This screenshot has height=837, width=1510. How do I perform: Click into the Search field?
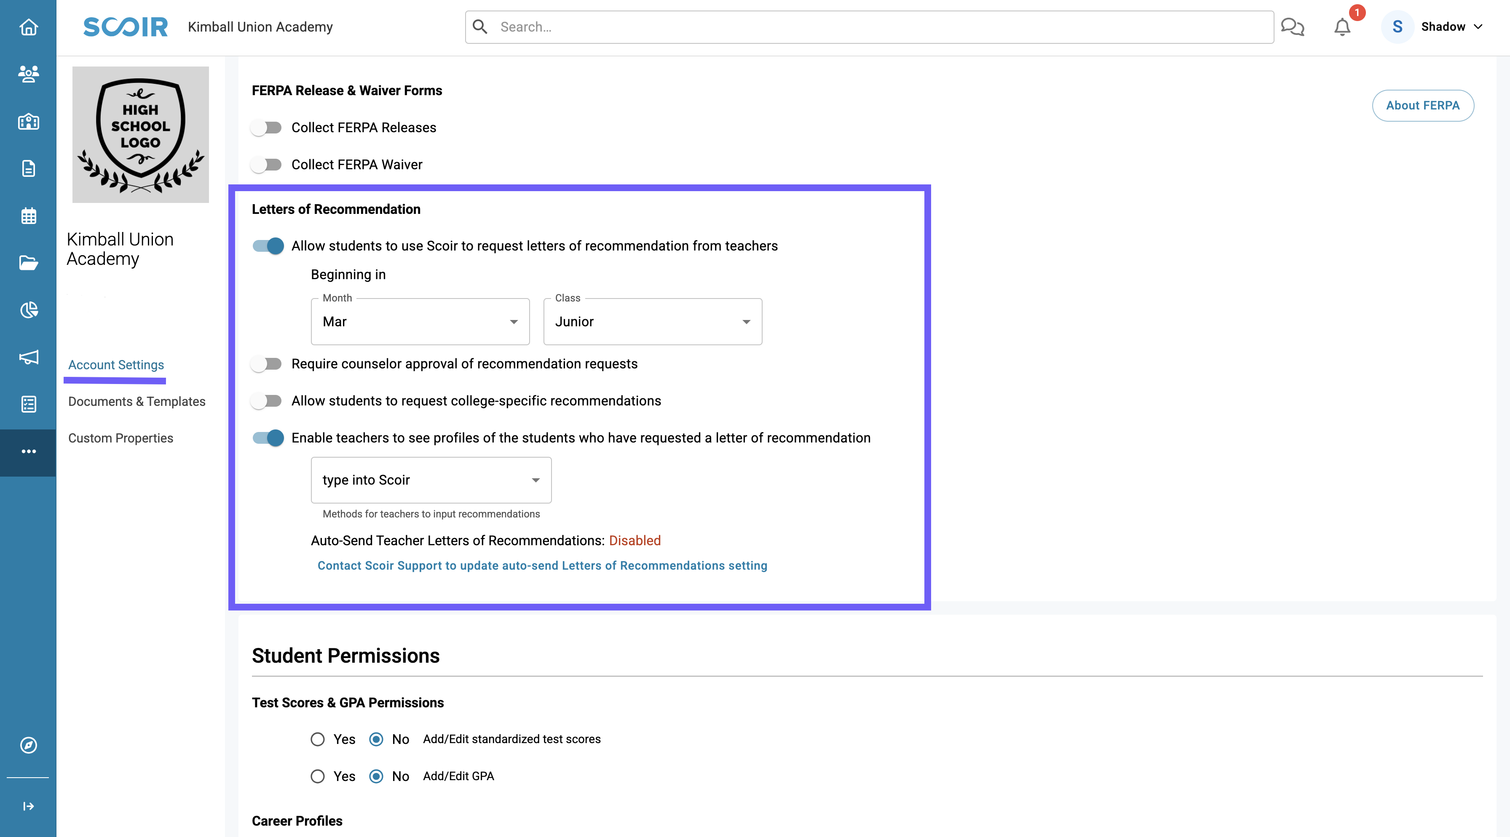pyautogui.click(x=869, y=27)
